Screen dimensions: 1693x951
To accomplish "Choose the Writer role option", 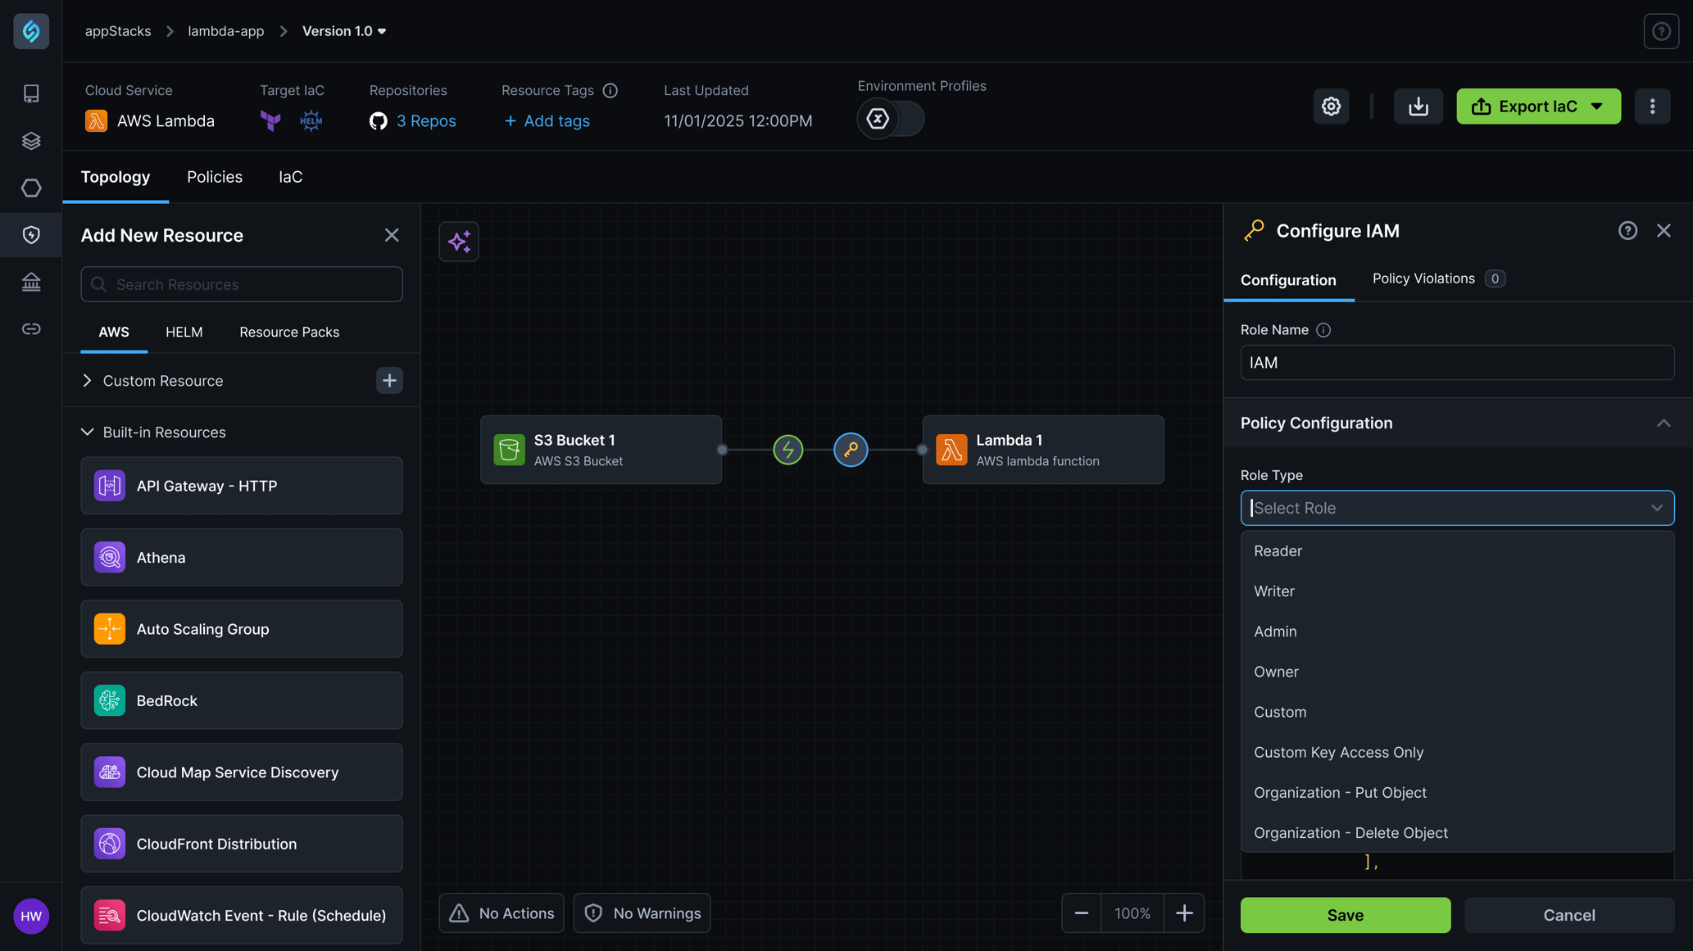I will [1457, 591].
